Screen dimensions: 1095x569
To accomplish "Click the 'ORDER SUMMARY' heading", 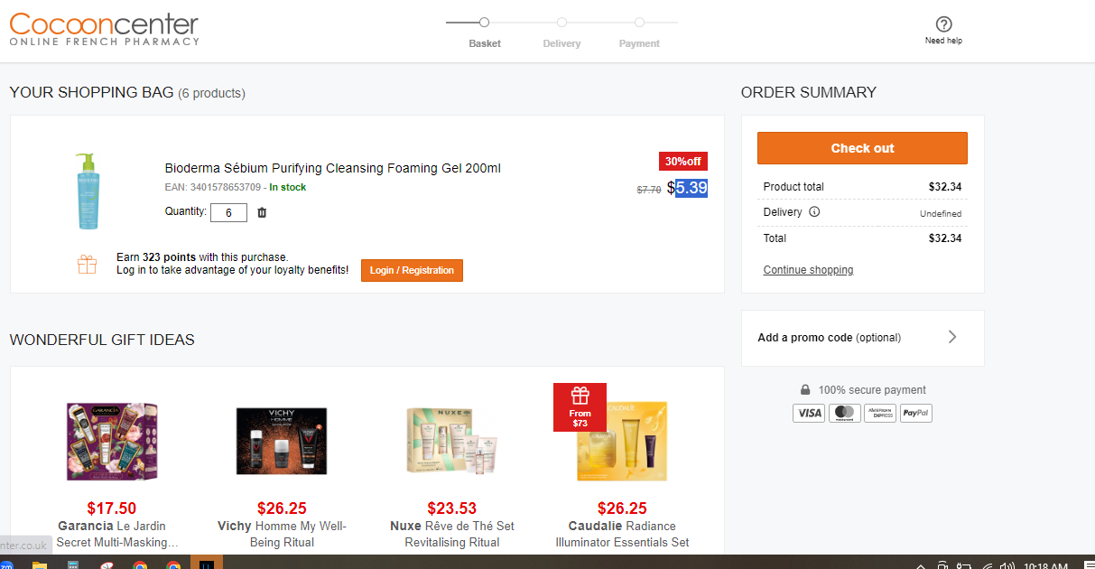I will click(x=809, y=92).
